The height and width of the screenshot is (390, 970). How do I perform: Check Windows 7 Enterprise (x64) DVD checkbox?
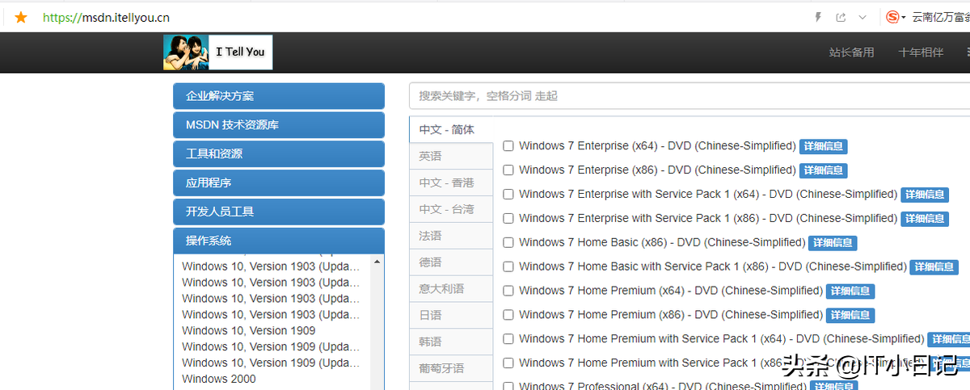click(508, 146)
